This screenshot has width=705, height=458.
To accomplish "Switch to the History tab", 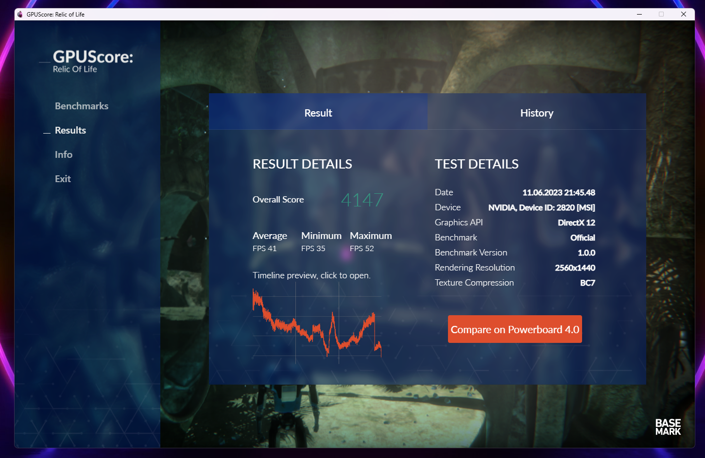I will click(537, 112).
